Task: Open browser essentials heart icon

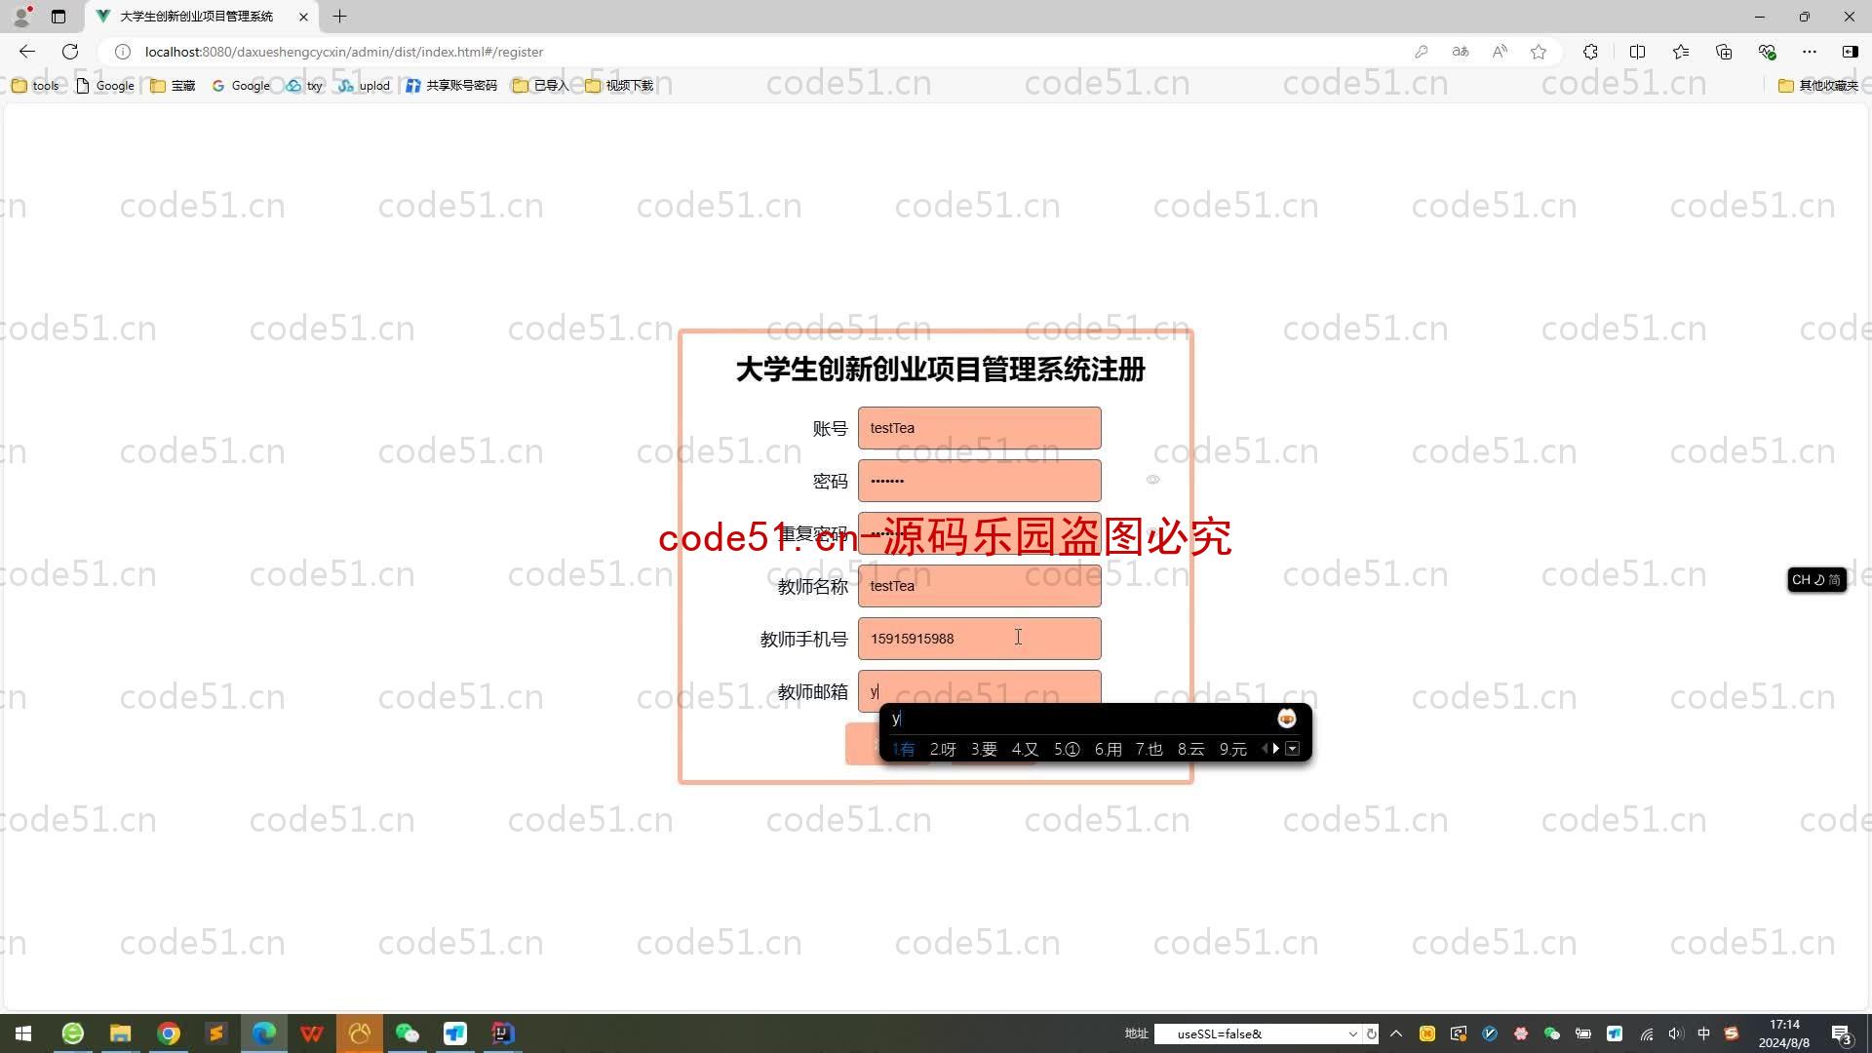Action: coord(1767,52)
